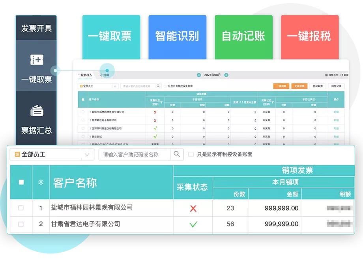Click search magnifier in the enlarged panel
The width and height of the screenshot is (363, 260).
coord(177,154)
